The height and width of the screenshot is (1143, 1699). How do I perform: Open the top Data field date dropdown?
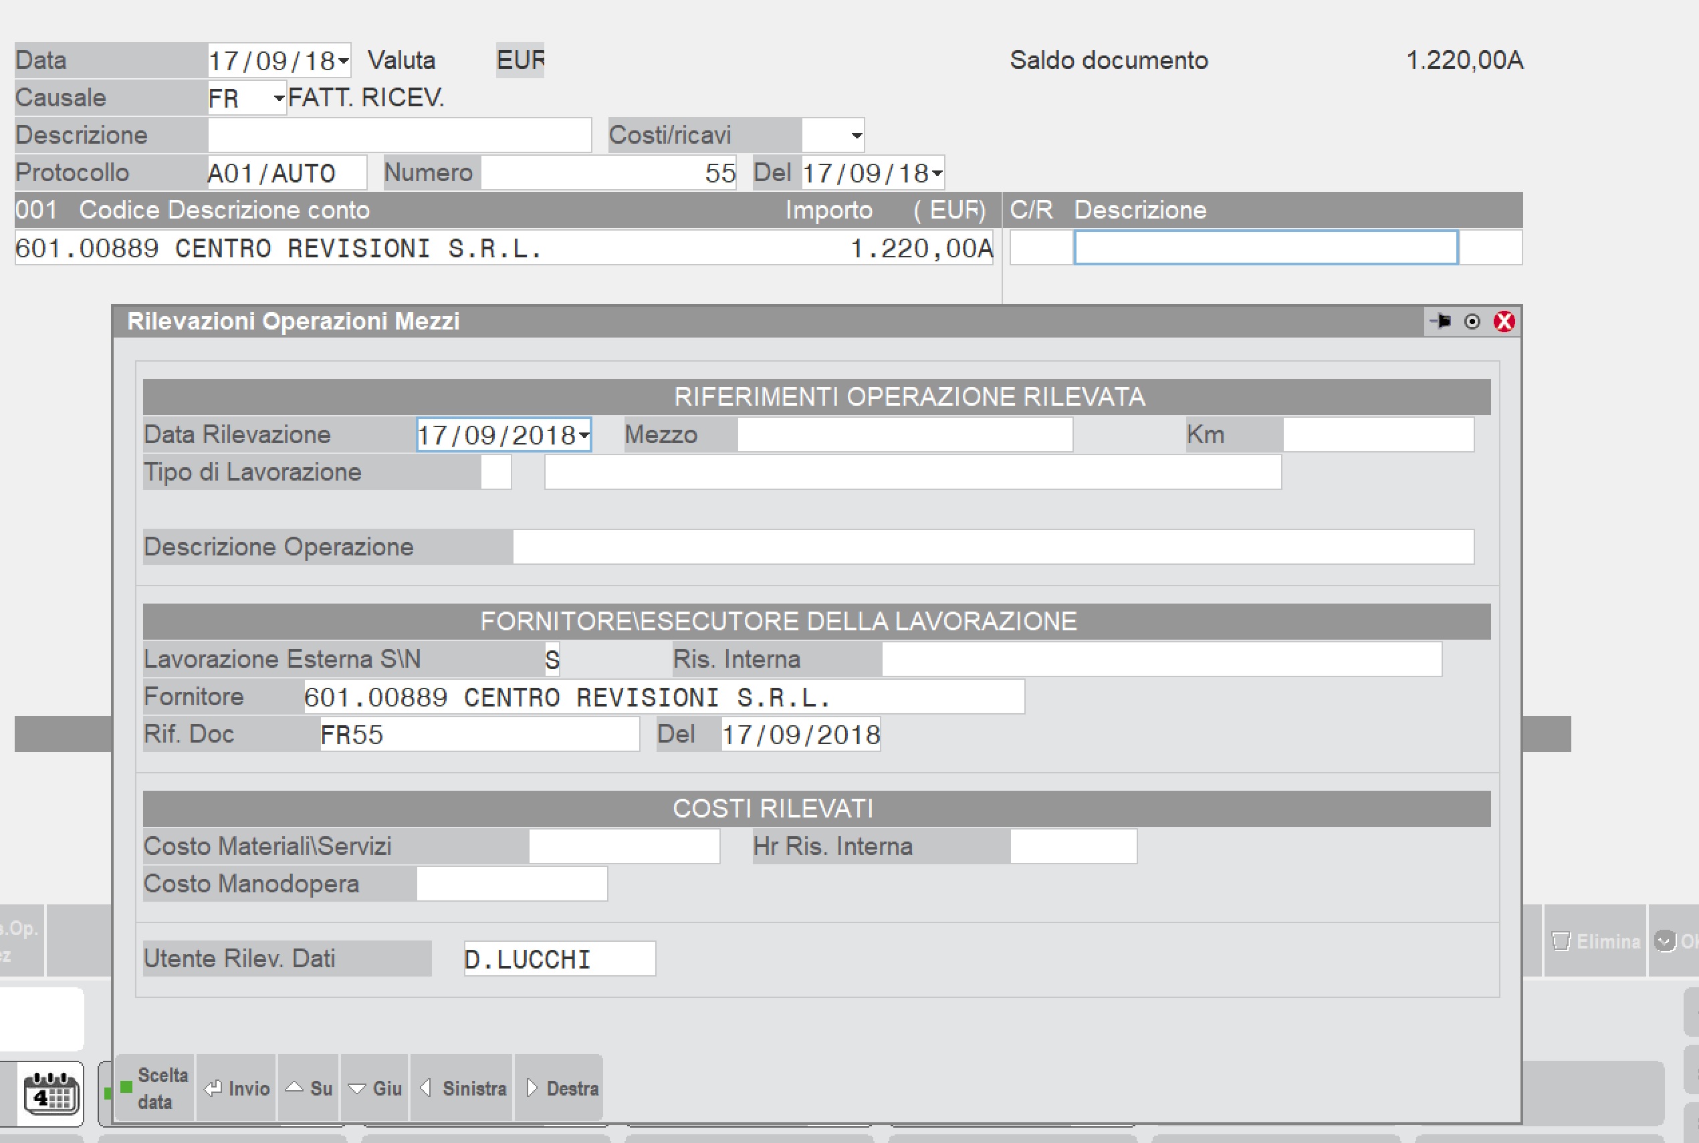coord(344,61)
